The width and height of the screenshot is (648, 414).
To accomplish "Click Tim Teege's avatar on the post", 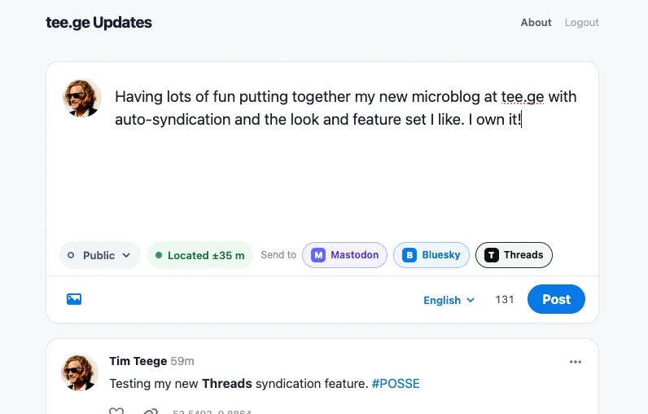I will click(80, 372).
